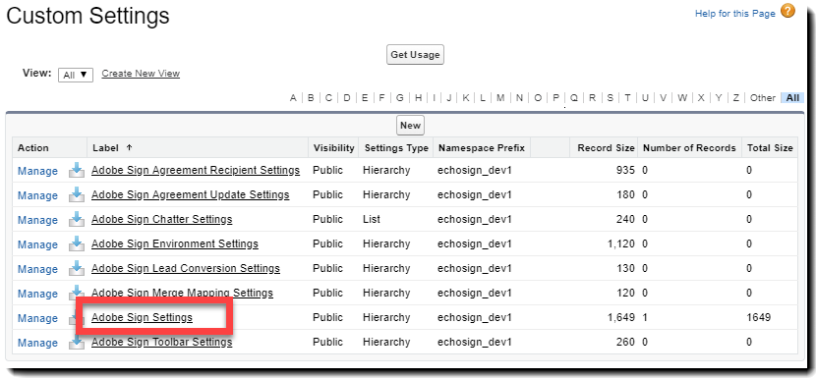
Task: Click record size value 1,649
Action: pyautogui.click(x=620, y=317)
